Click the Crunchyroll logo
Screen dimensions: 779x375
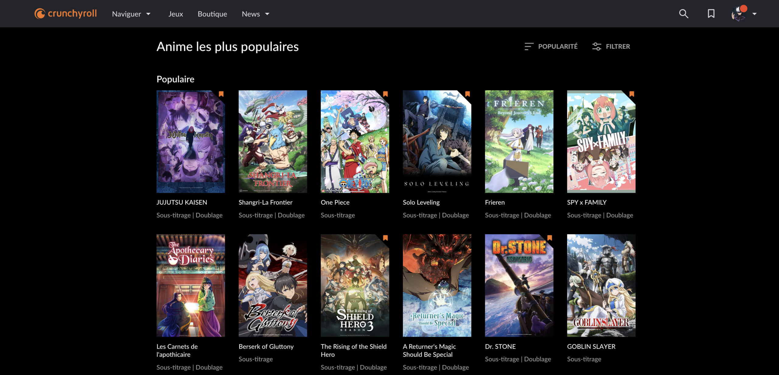(x=65, y=14)
